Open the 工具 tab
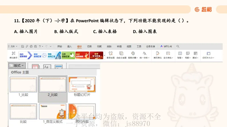Screen dimensions: 227x127 point(139,46)
